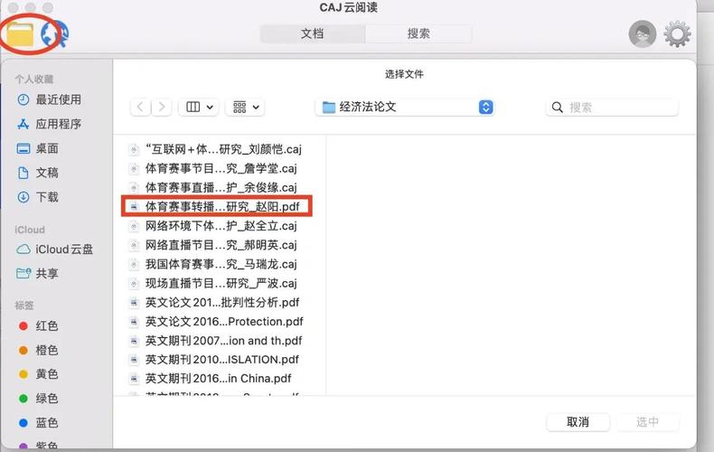
Task: Click the folder icon next to 经济法论文
Action: tap(329, 107)
